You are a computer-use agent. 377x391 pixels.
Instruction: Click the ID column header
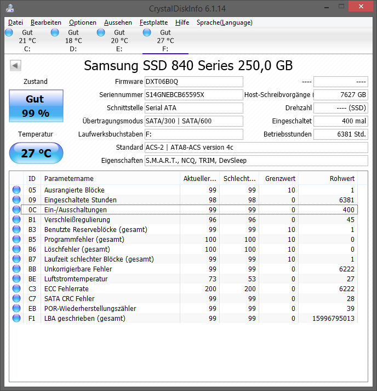(x=32, y=179)
